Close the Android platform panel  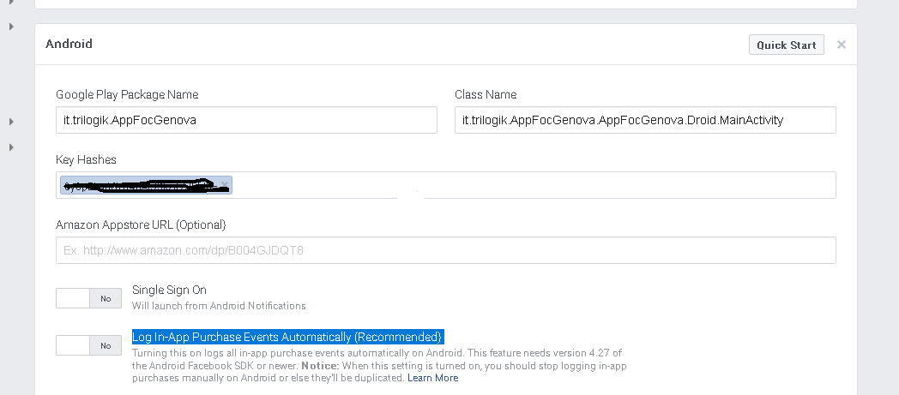(x=841, y=45)
